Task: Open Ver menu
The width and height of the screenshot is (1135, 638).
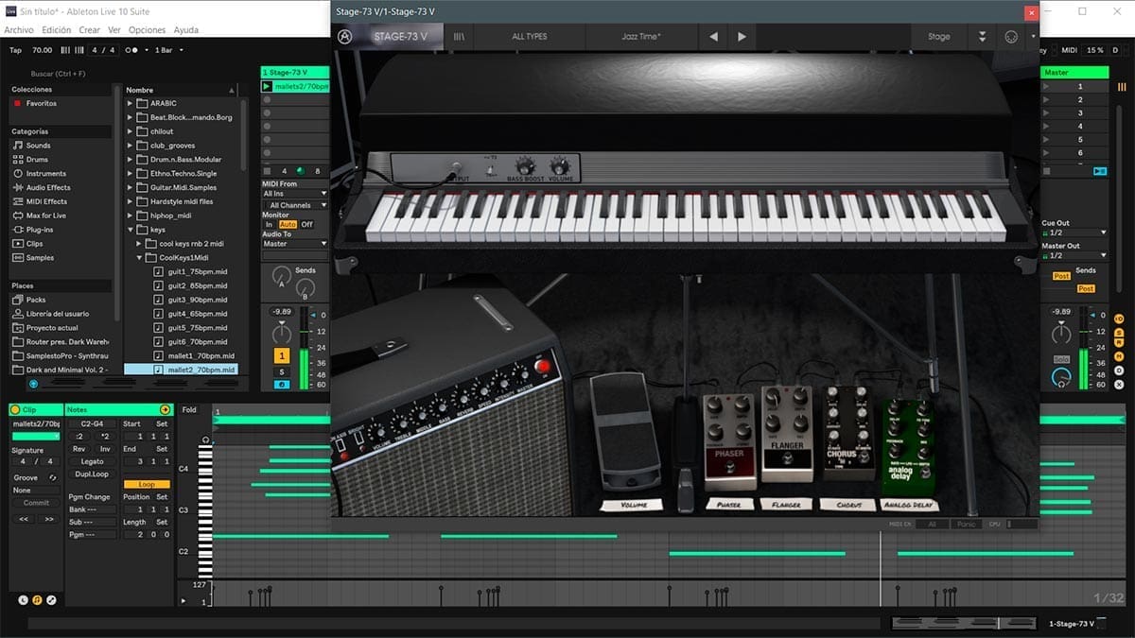Action: tap(114, 30)
